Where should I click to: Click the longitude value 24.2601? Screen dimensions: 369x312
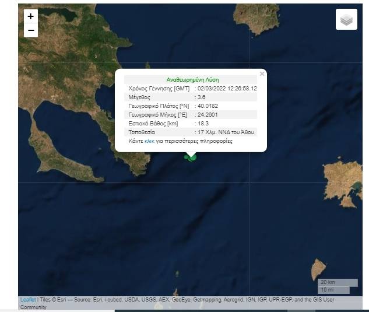click(x=208, y=114)
